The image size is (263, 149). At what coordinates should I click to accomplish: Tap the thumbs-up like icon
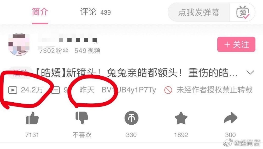[x=32, y=118]
